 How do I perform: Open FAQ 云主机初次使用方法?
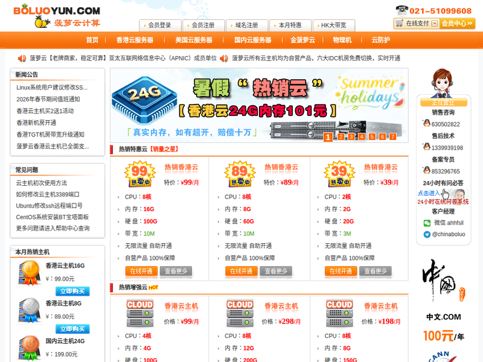point(41,183)
